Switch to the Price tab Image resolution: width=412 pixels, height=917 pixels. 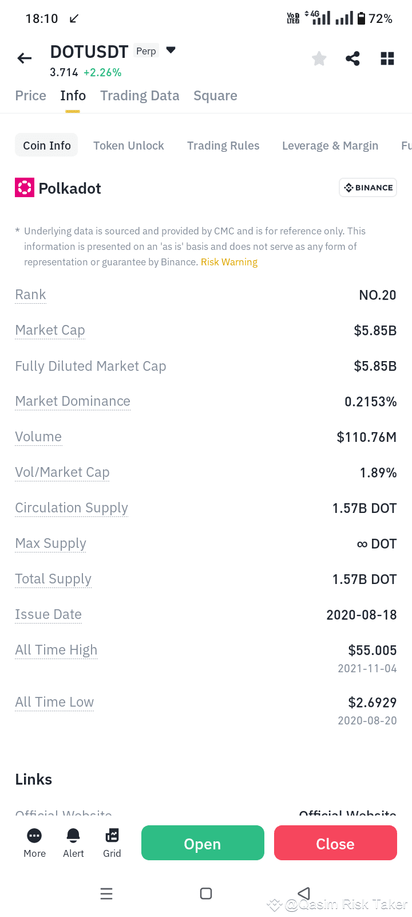(31, 96)
